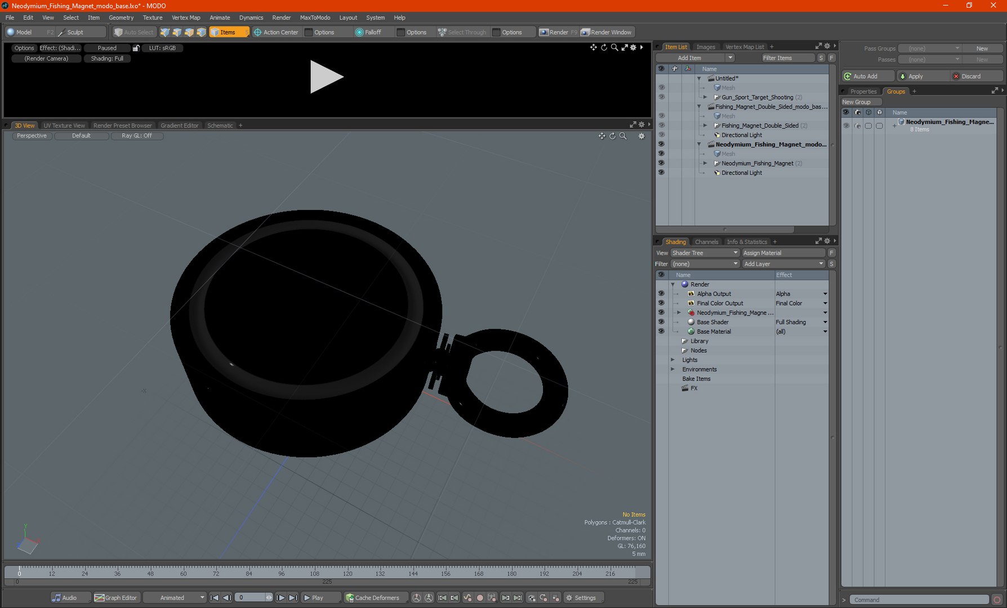Click the lock icon beside Paused
This screenshot has width=1007, height=608.
pos(136,48)
